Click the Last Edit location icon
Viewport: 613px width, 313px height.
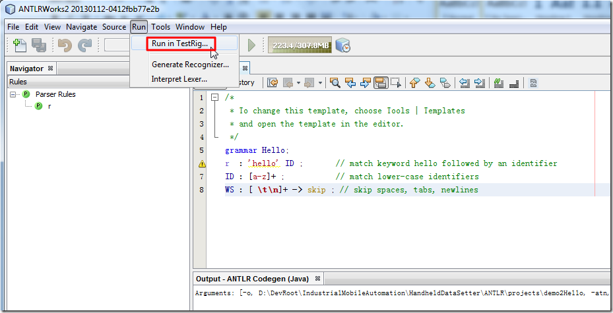pyautogui.click(x=273, y=82)
